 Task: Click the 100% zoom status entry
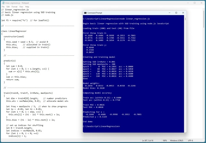point(165,140)
